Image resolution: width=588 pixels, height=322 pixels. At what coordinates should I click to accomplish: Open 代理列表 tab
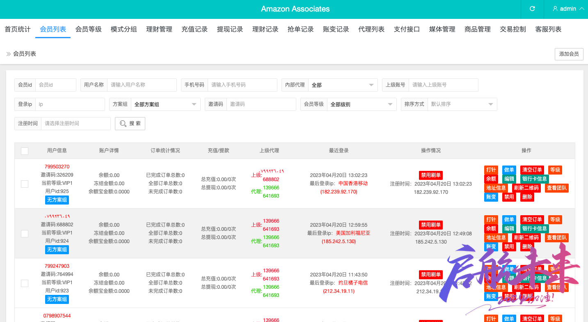pos(371,29)
